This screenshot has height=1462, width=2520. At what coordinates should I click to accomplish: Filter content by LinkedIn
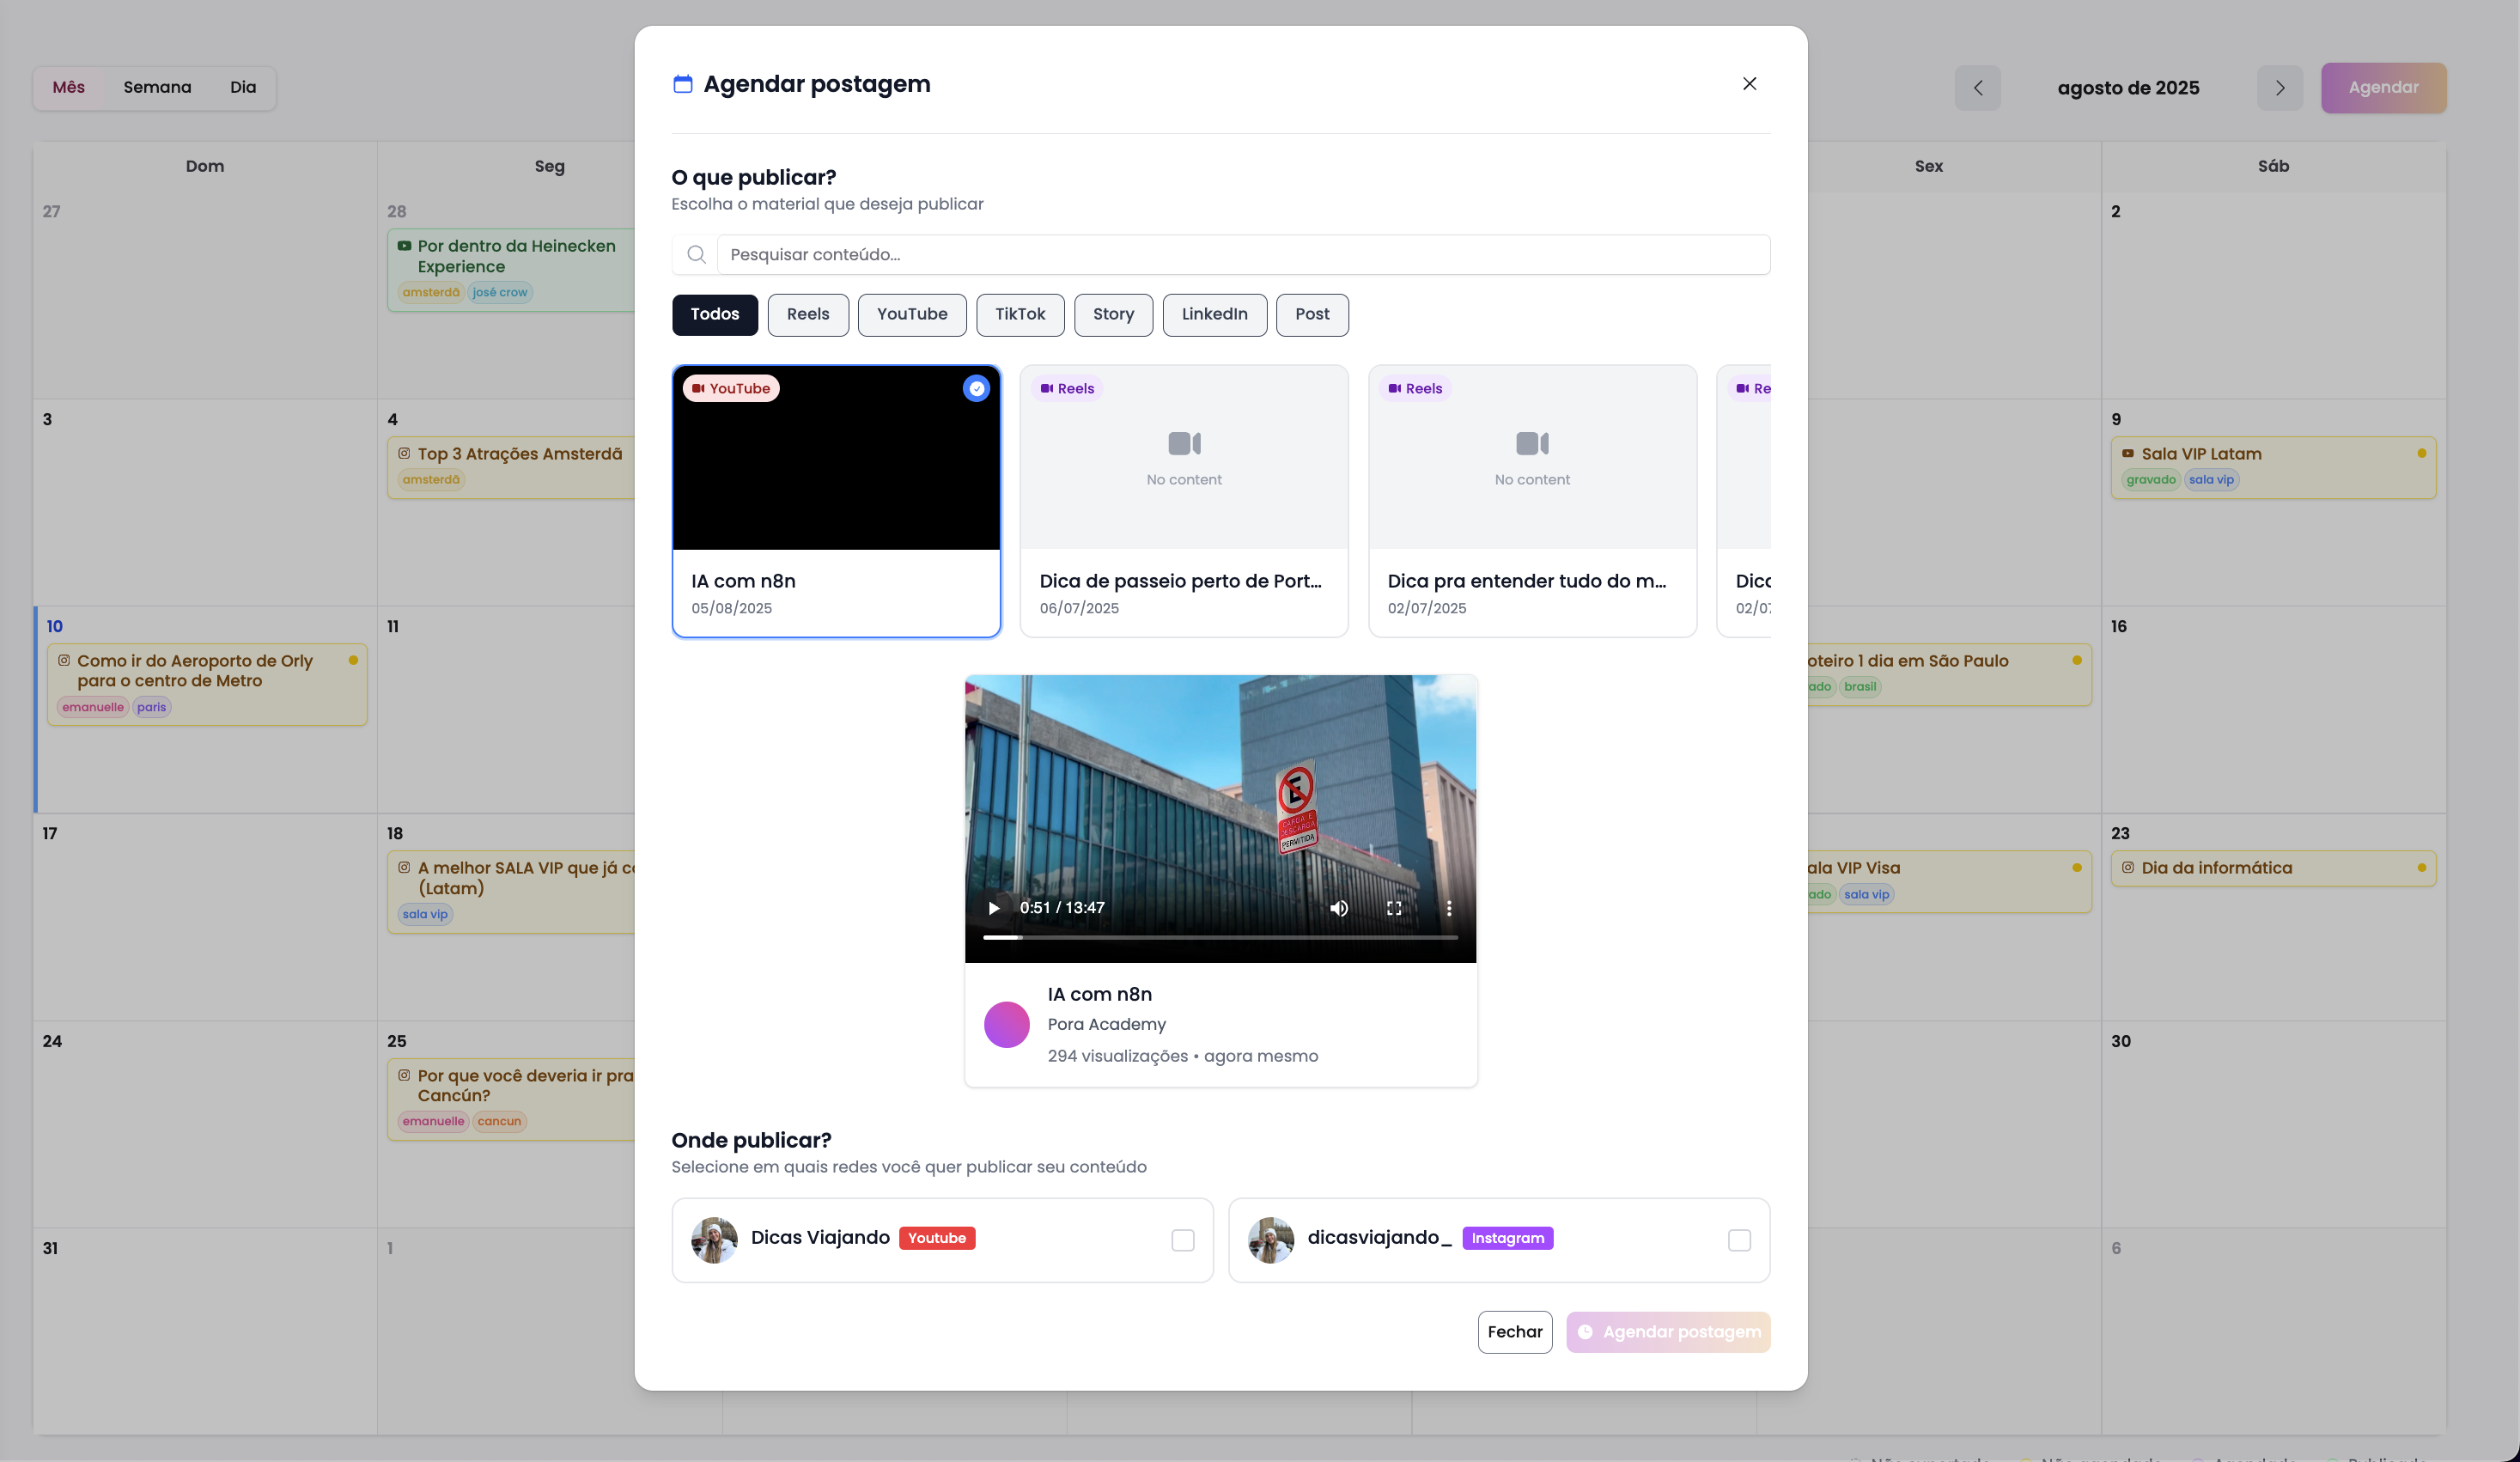(x=1214, y=314)
